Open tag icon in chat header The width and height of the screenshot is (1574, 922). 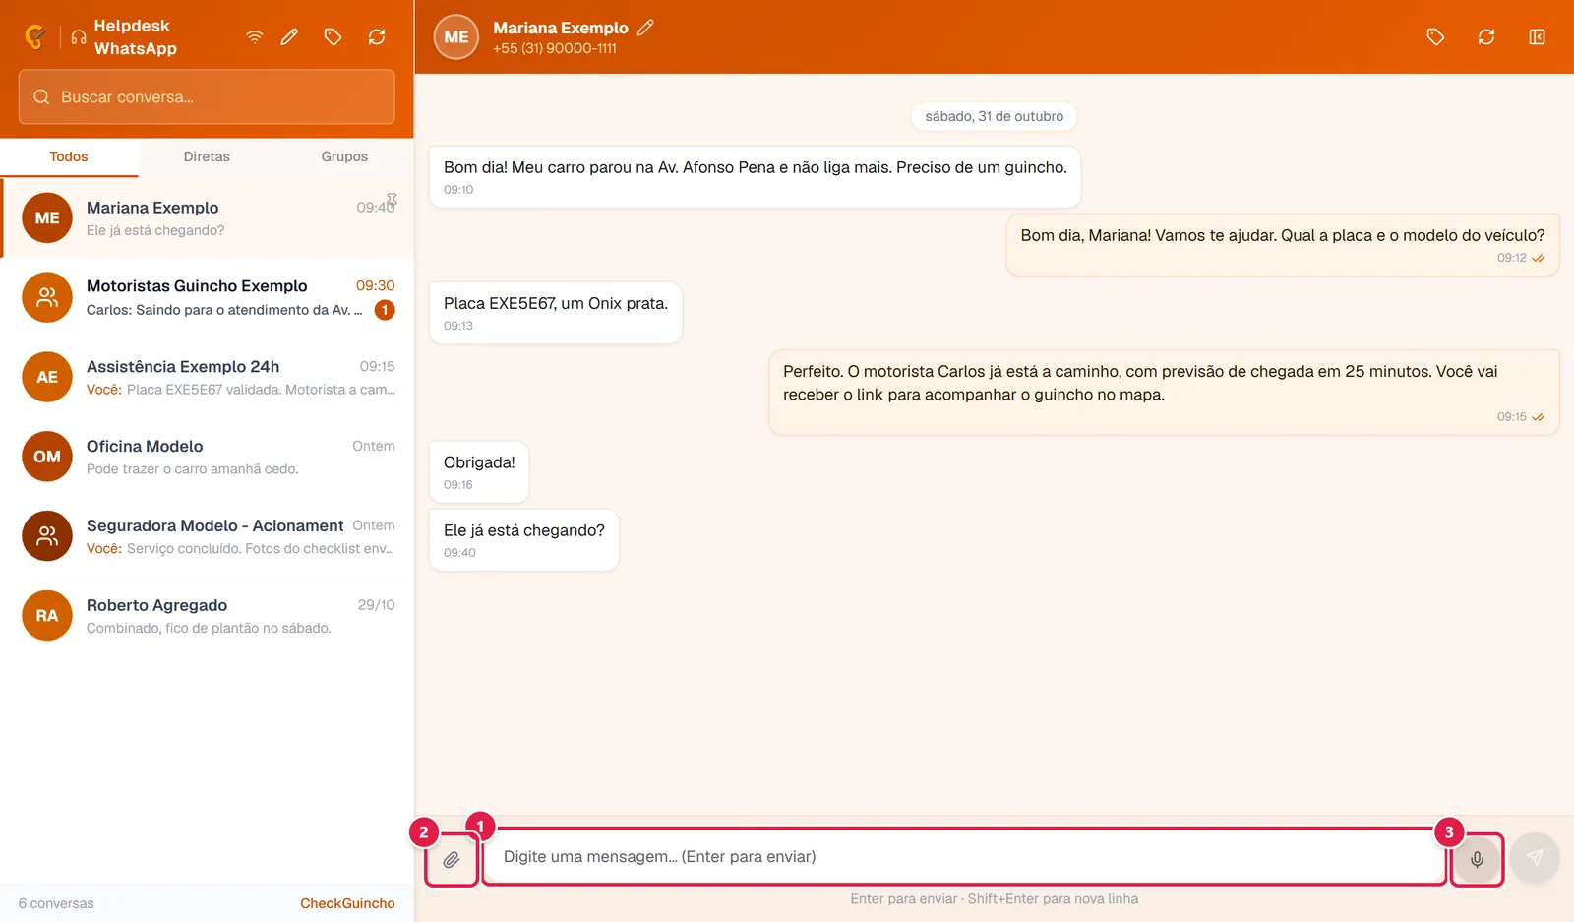coord(1435,37)
